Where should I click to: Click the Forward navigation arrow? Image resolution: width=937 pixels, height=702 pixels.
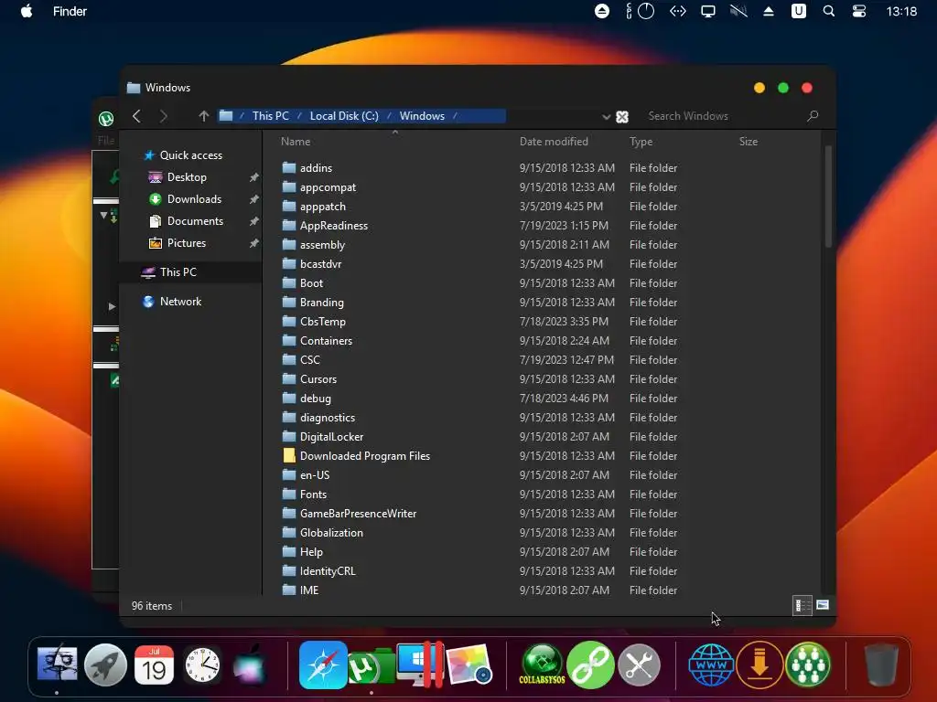pos(164,116)
